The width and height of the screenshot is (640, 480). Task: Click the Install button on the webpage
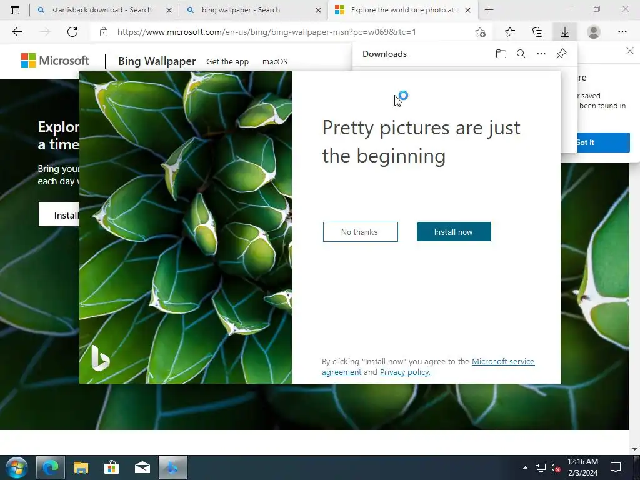59,214
